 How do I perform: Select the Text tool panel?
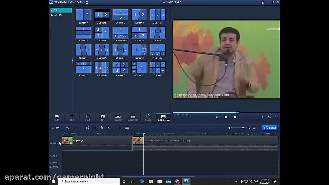[72, 118]
